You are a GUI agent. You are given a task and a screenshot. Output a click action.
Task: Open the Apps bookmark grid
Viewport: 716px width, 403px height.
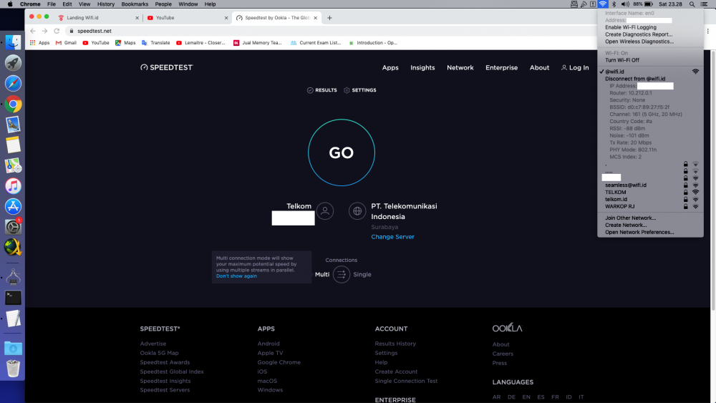pyautogui.click(x=39, y=43)
